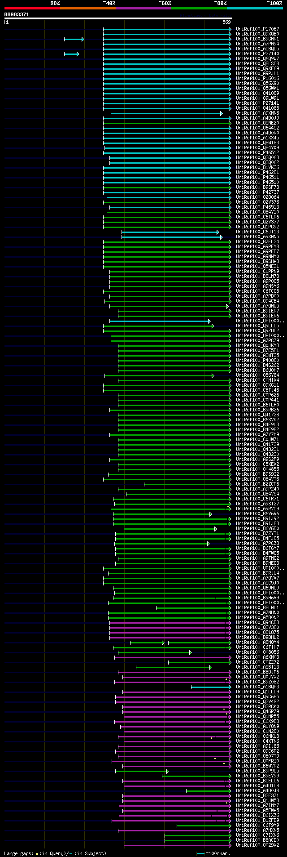287x857 pixels.
Task: Click the orange ~40% legend segment
Action: click(87, 8)
